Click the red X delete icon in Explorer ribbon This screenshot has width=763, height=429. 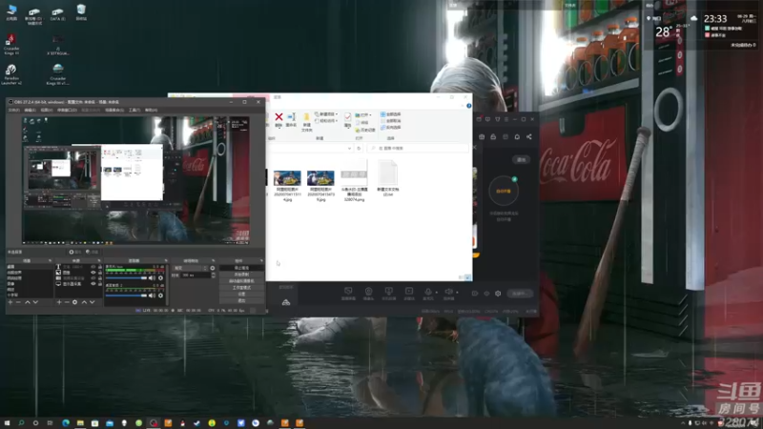(278, 116)
